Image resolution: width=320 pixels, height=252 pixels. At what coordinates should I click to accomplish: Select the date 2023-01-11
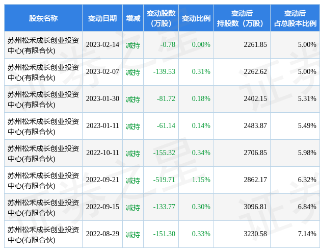click(x=102, y=125)
